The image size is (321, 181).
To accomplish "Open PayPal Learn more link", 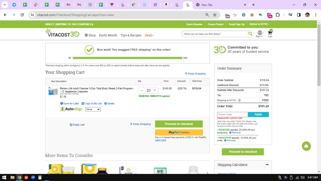I will pyautogui.click(x=160, y=140).
